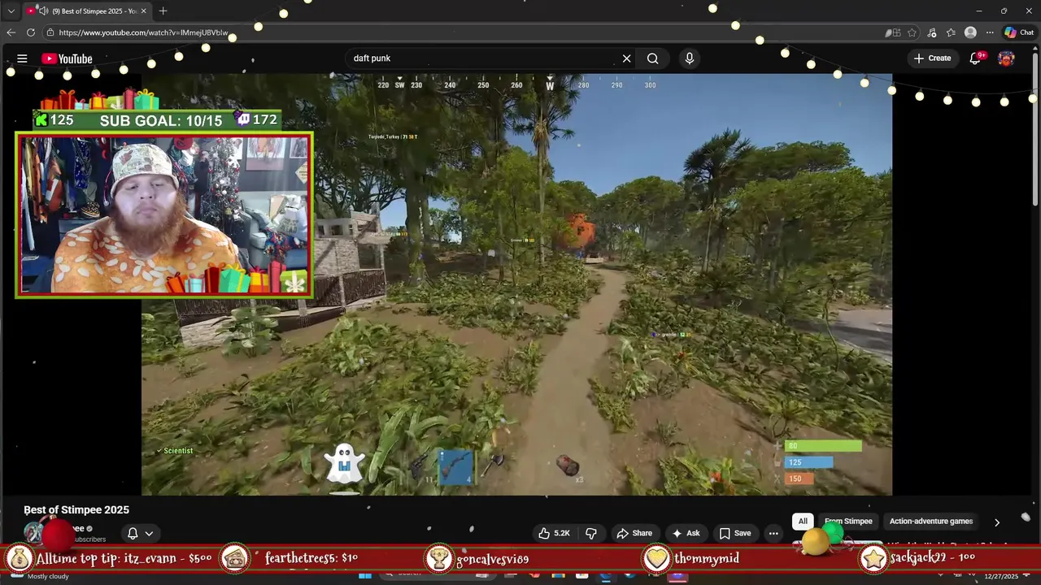Open the favorites list icon
Screen dimensions: 1041x585
pyautogui.click(x=951, y=32)
